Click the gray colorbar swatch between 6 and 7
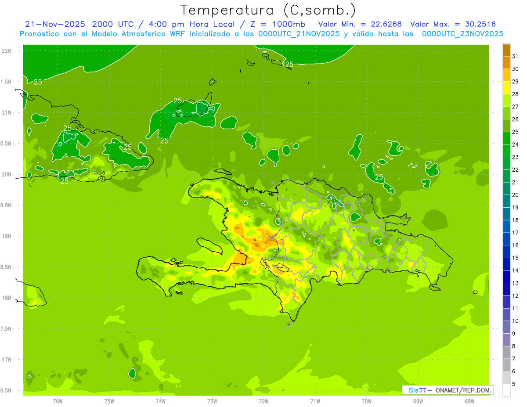Viewport: 527px width, 407px height. (506, 365)
